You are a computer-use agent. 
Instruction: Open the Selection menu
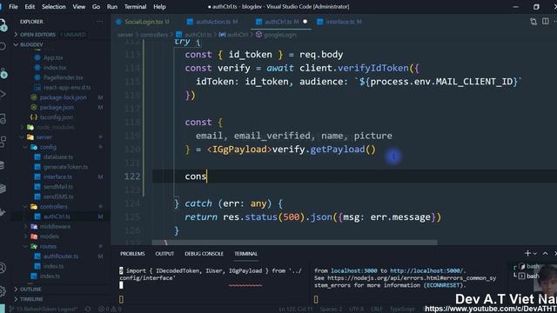54,7
